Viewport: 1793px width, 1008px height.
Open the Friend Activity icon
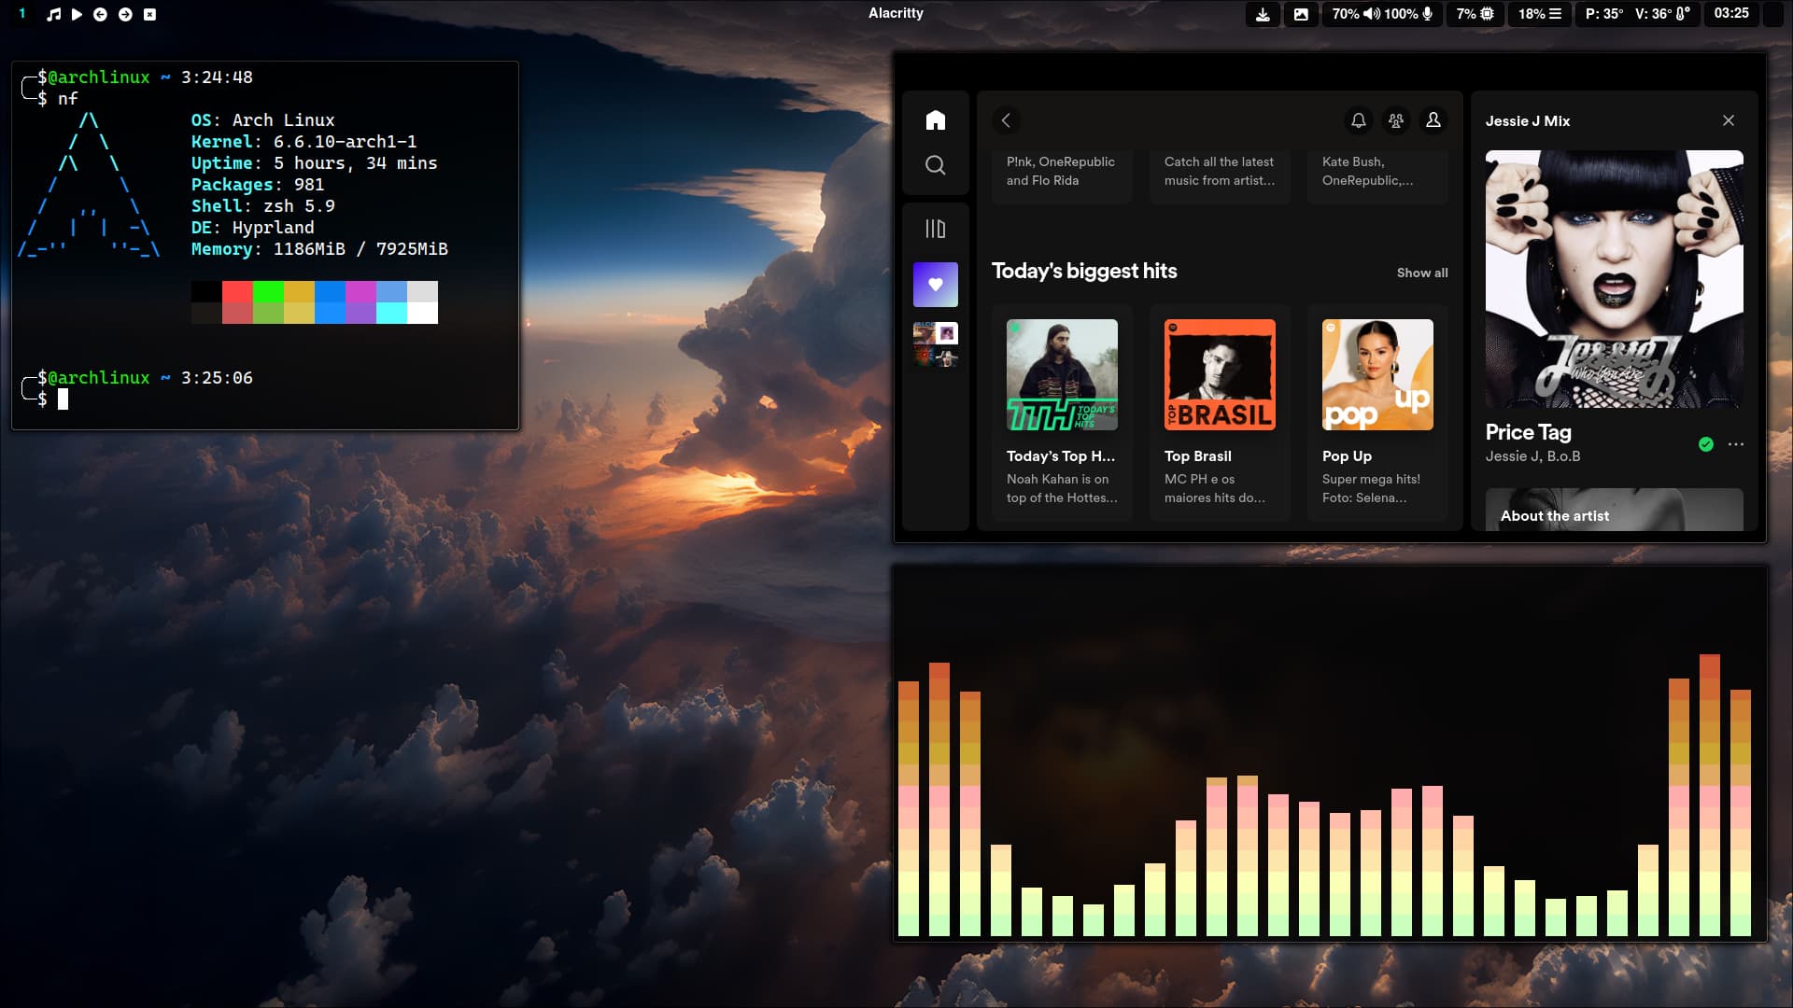(x=1395, y=120)
